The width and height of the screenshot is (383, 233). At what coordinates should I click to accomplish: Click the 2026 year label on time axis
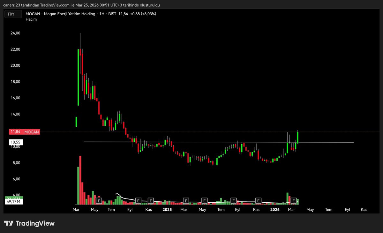pyautogui.click(x=275, y=210)
